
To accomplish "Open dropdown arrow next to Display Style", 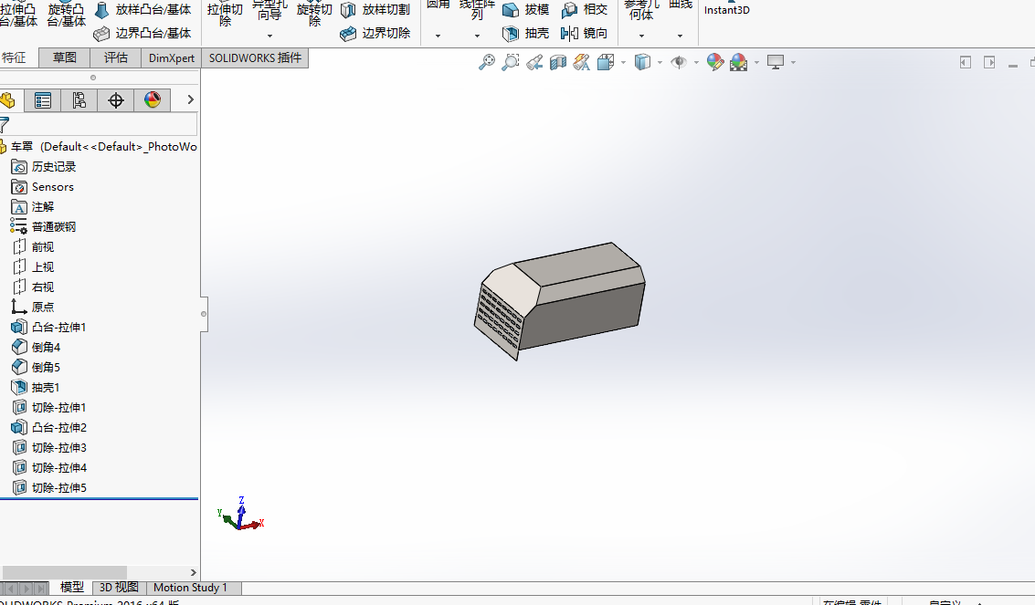I will pos(660,63).
